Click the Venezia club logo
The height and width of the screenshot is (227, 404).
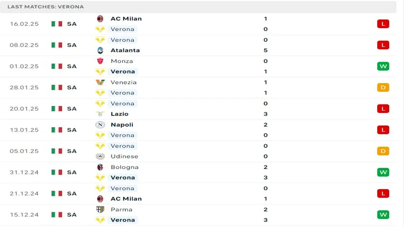click(100, 82)
